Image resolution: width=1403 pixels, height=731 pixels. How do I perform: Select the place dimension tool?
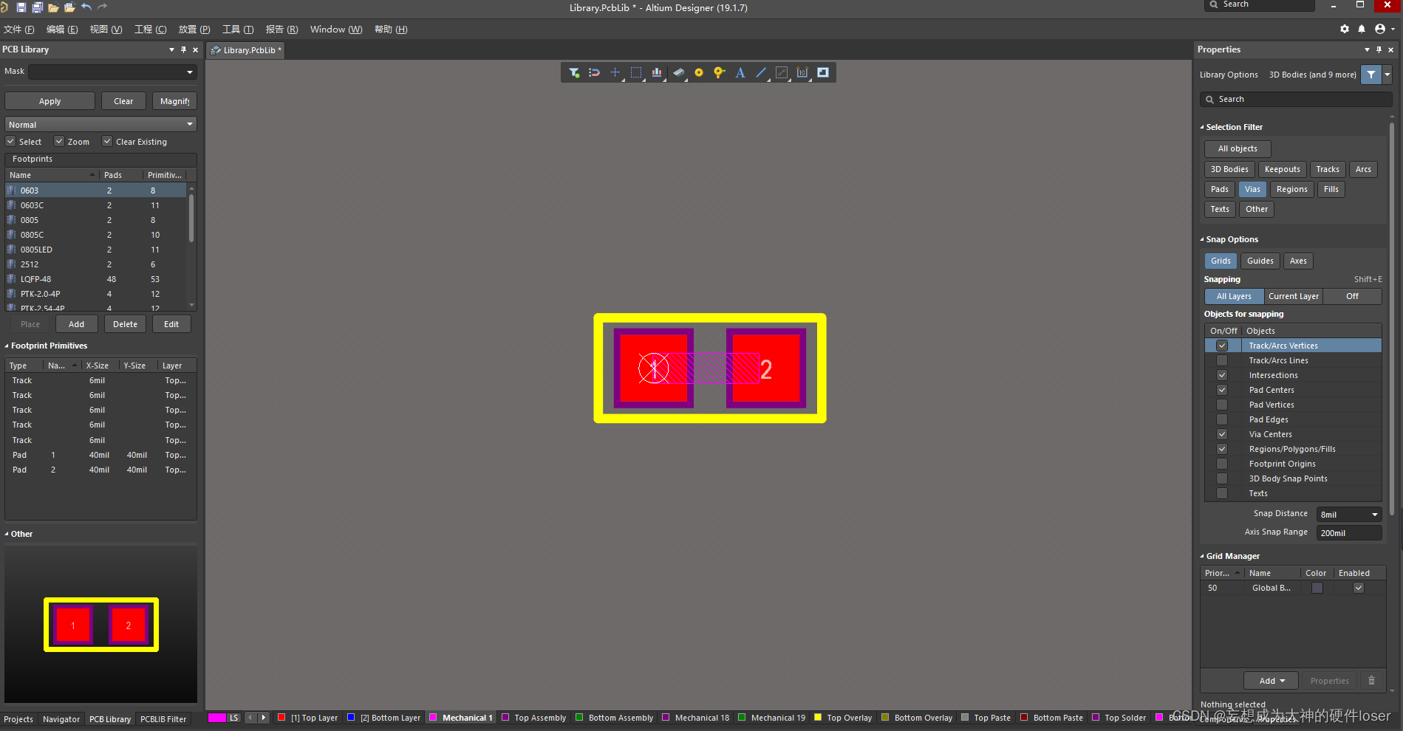(x=802, y=72)
